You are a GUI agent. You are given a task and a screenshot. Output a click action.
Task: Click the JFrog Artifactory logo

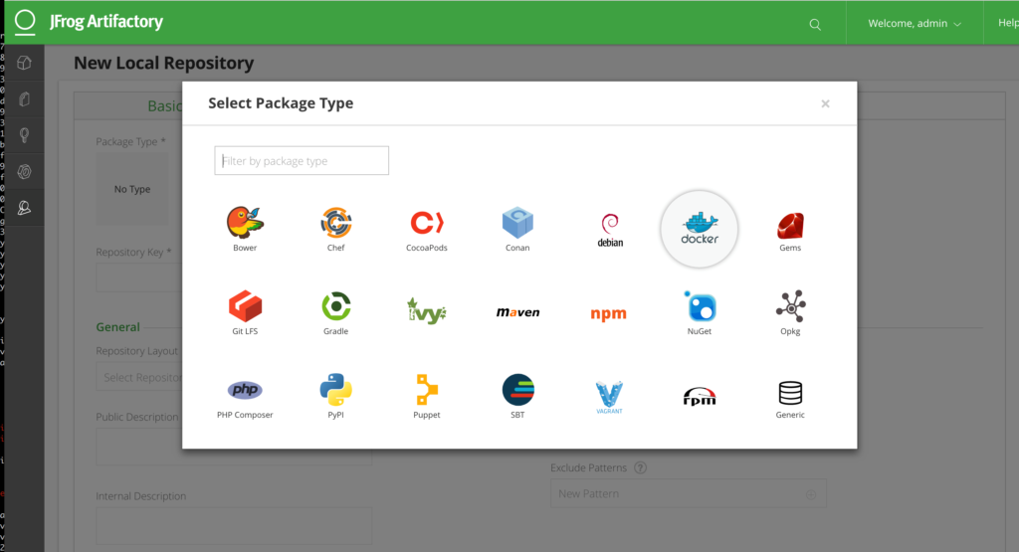pos(90,21)
